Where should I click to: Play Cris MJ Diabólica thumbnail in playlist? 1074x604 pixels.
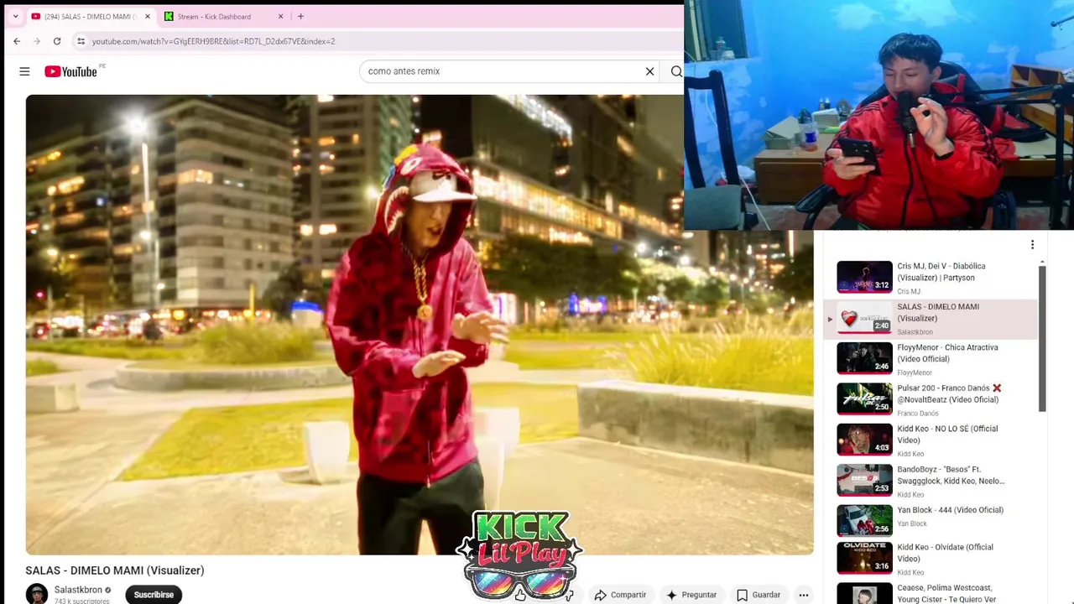pyautogui.click(x=864, y=277)
